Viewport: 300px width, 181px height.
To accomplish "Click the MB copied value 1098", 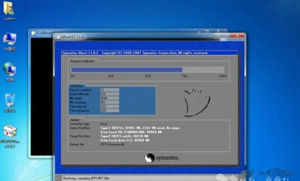I will (110, 98).
